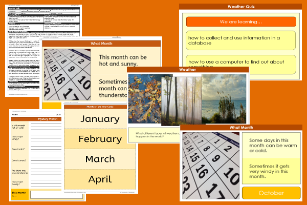Open the foggy forest photo on Weather slide
Viewport: 307px width, 205px height.
point(182,101)
